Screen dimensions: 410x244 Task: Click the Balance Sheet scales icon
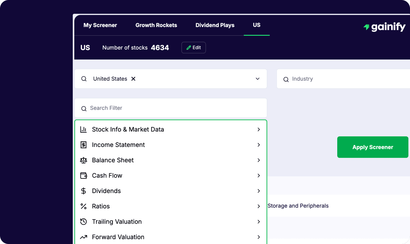click(83, 160)
